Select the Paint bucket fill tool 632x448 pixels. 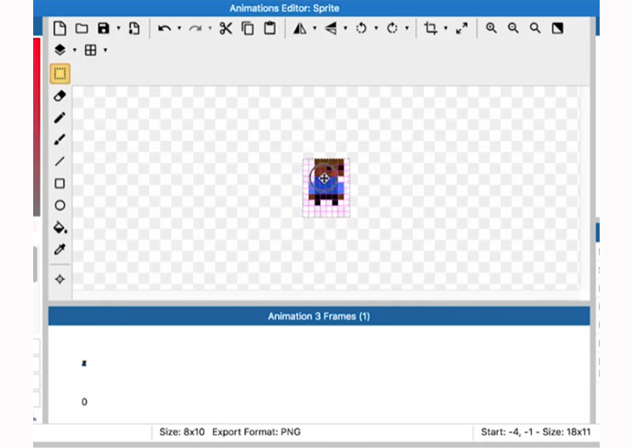[x=60, y=228]
